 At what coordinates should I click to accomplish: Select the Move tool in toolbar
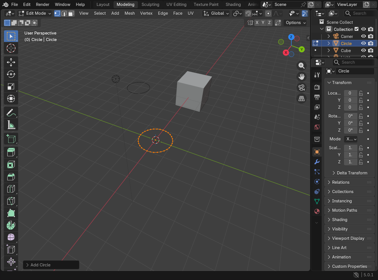pyautogui.click(x=11, y=62)
